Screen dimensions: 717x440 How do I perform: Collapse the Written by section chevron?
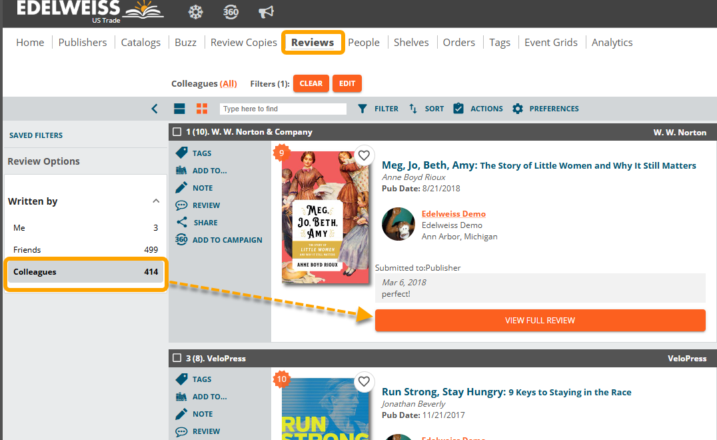[156, 201]
